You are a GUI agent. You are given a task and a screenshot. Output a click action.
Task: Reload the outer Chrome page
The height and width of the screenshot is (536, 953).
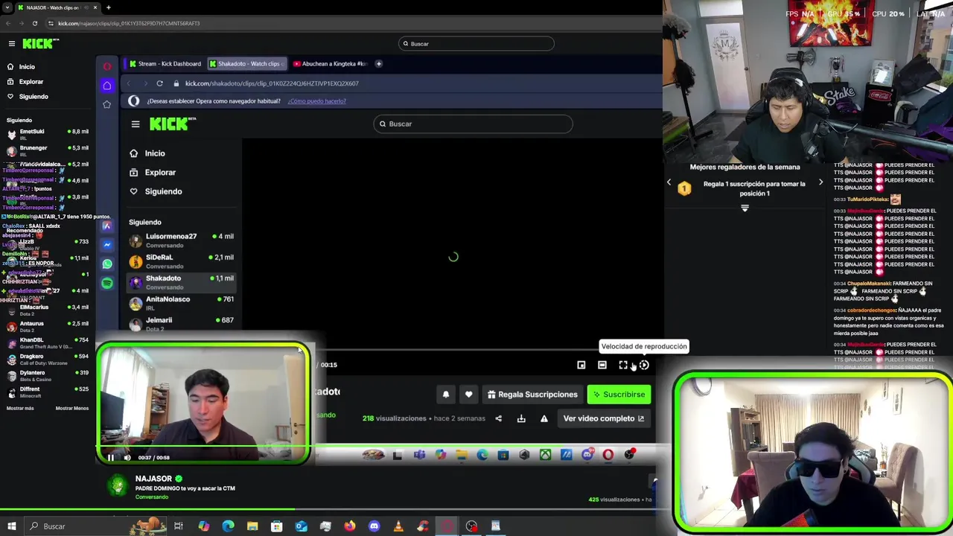coord(34,23)
